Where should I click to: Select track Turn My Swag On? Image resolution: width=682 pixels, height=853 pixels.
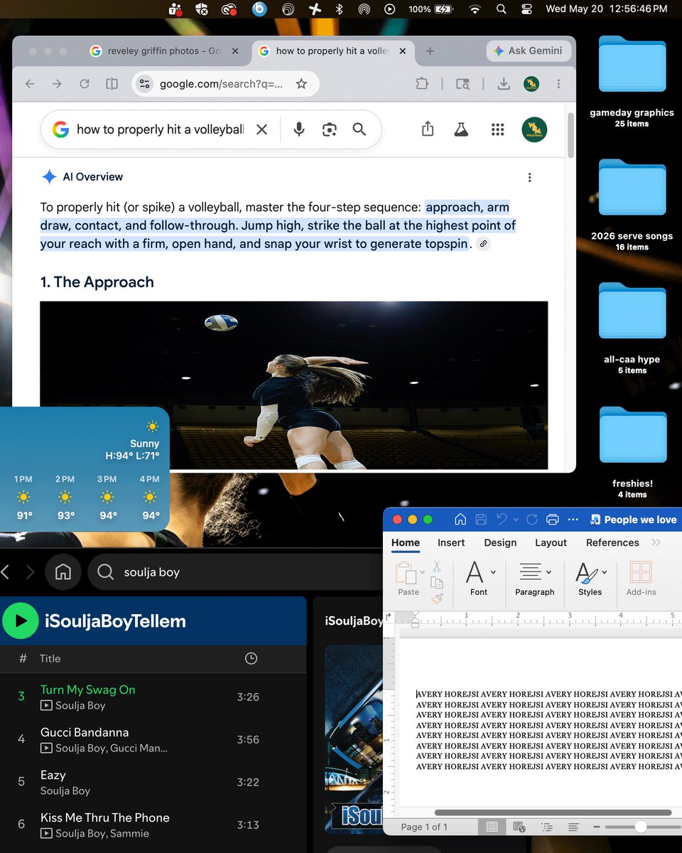coord(88,690)
